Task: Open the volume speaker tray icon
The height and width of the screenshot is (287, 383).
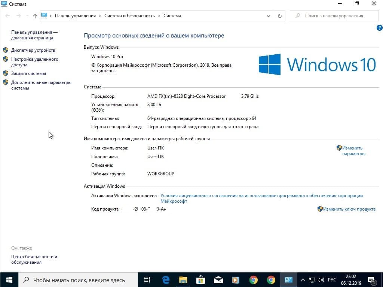Action: 321,280
